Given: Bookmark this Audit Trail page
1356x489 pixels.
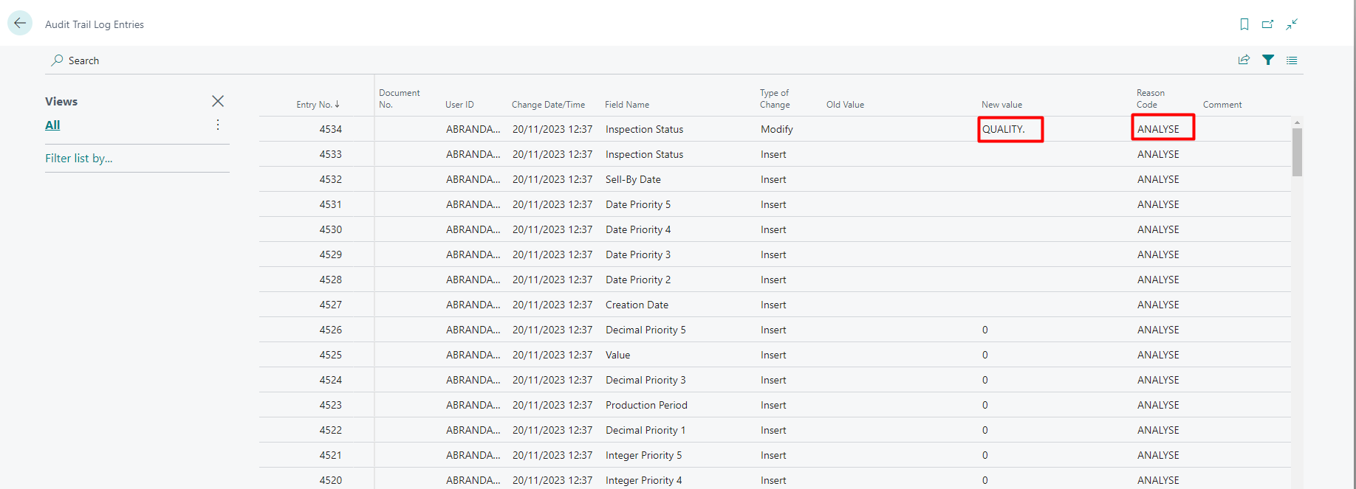Looking at the screenshot, I should point(1244,24).
